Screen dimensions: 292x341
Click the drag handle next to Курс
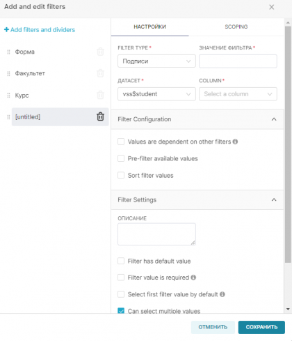tap(8, 96)
